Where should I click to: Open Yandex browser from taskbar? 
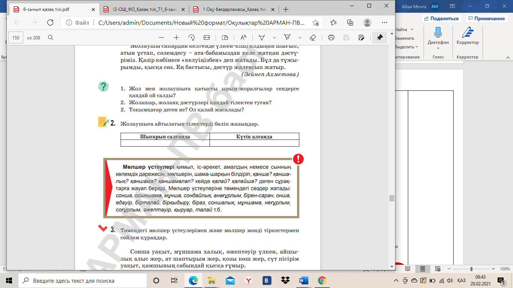(248, 280)
